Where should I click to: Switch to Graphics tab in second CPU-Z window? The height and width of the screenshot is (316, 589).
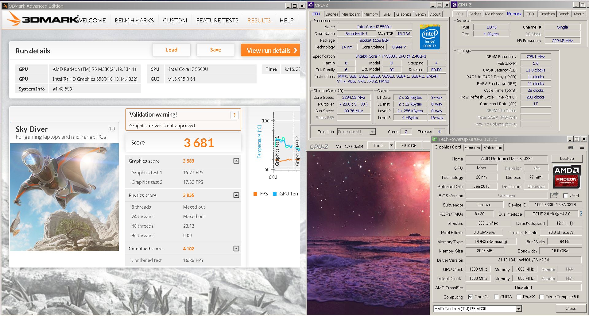pyautogui.click(x=547, y=14)
